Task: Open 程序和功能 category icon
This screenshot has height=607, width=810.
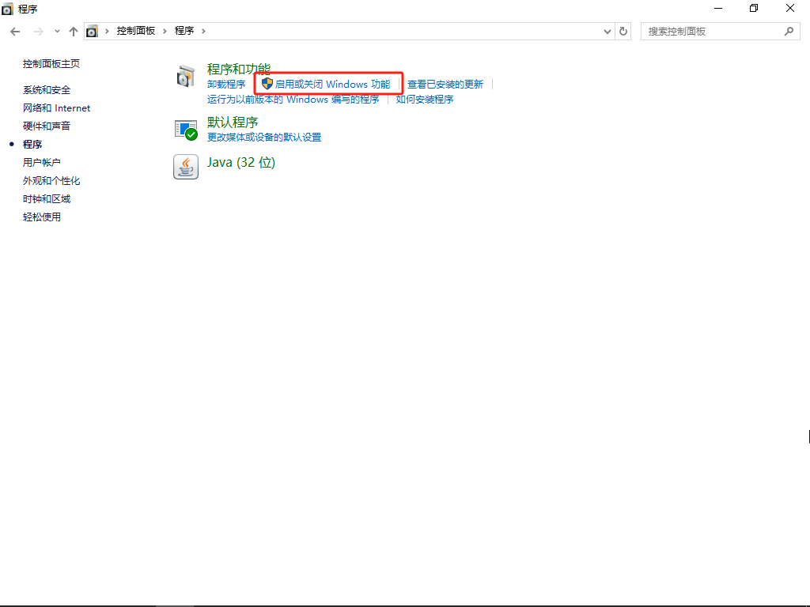Action: pos(185,77)
